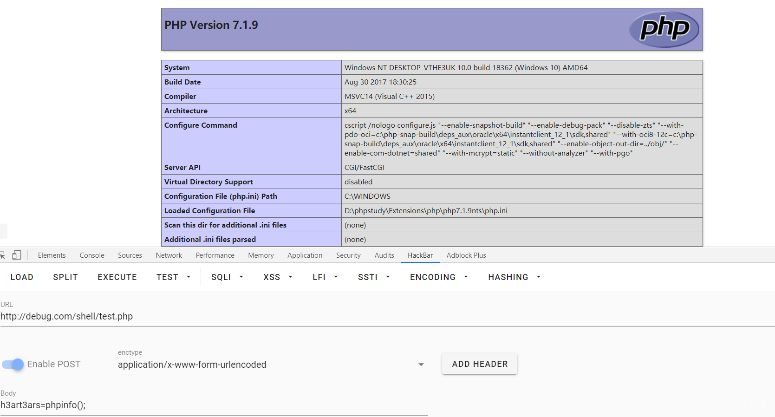Click the Additional .ini files parsed label
Screen dimensions: 775x417
coord(210,240)
